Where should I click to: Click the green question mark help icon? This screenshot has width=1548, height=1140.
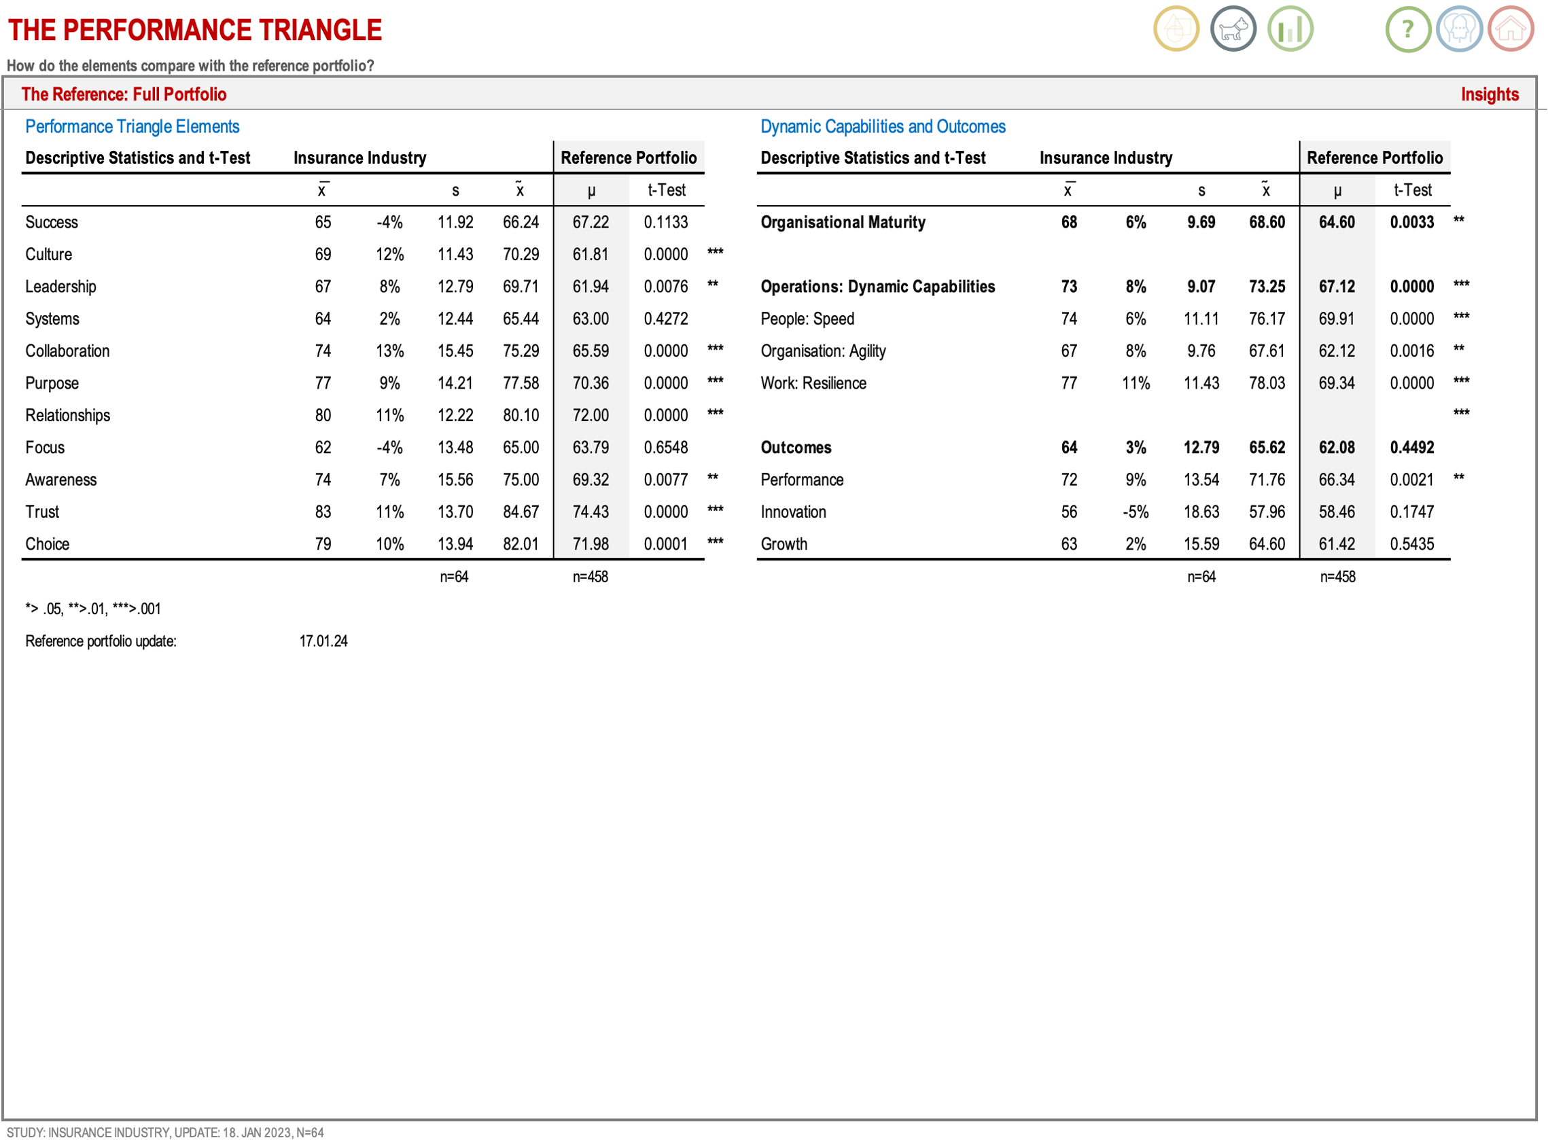pyautogui.click(x=1409, y=29)
